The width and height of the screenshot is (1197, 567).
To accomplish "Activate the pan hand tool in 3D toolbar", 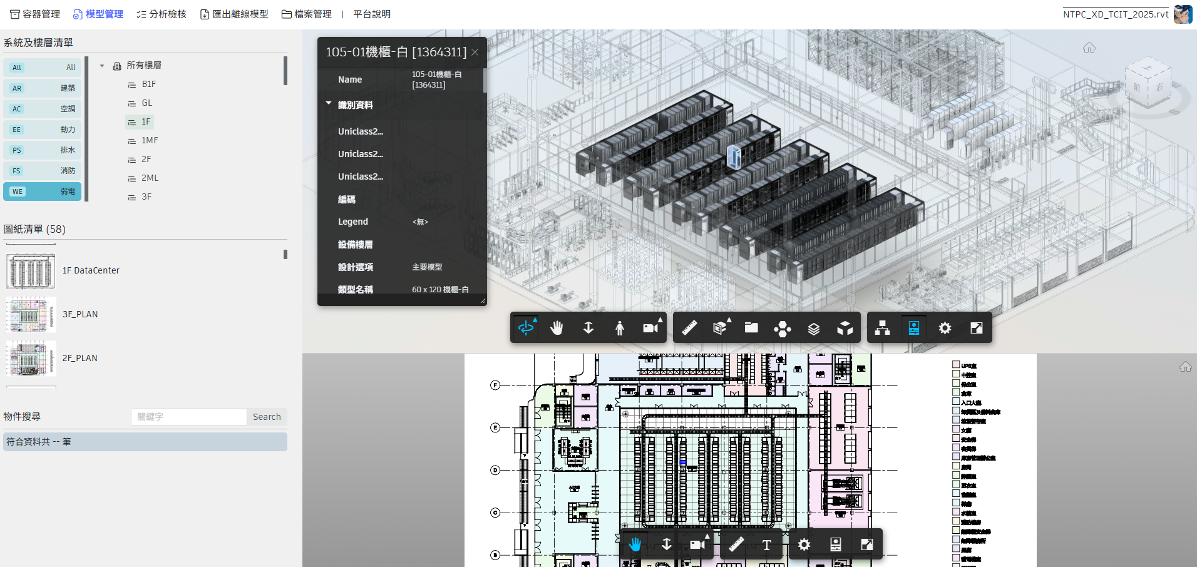I will coord(557,327).
